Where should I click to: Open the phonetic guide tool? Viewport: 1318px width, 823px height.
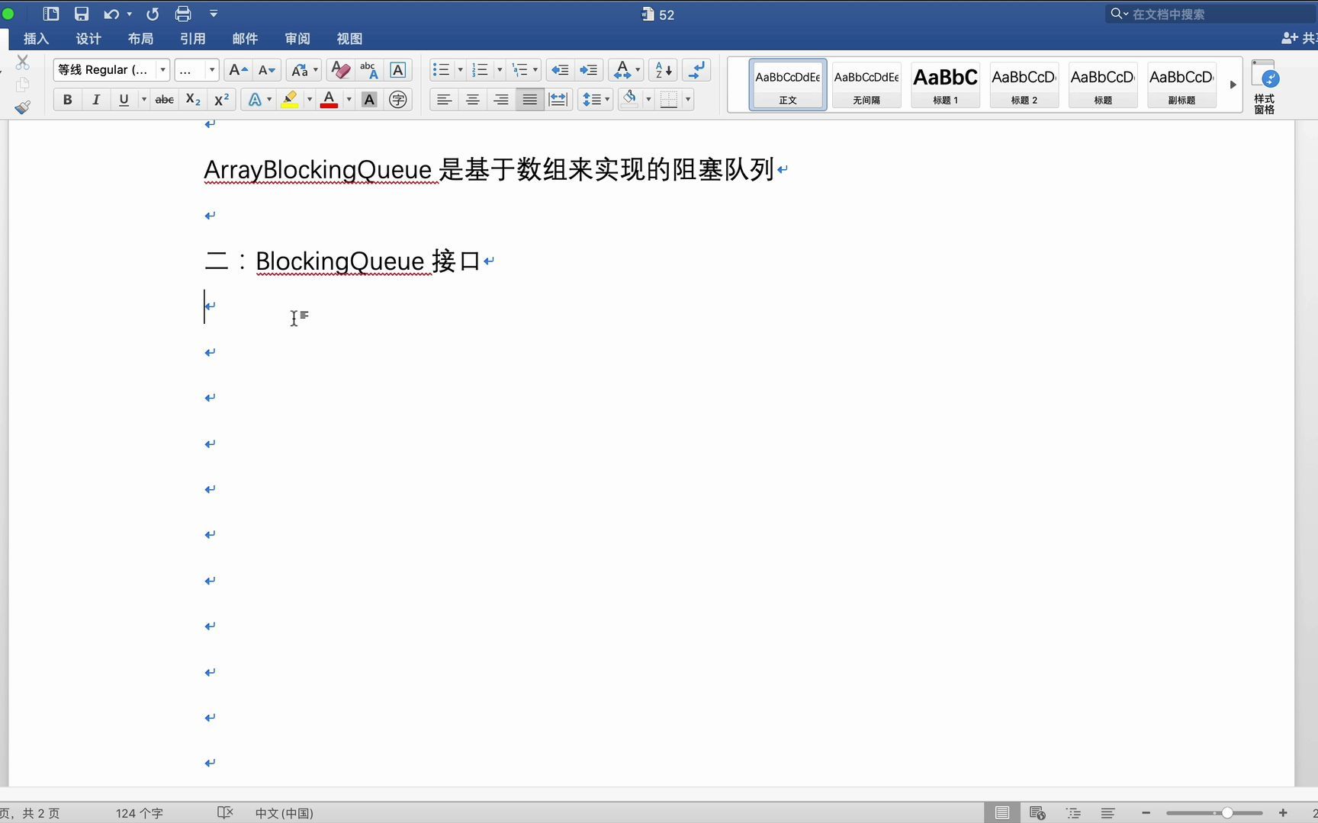click(x=368, y=70)
